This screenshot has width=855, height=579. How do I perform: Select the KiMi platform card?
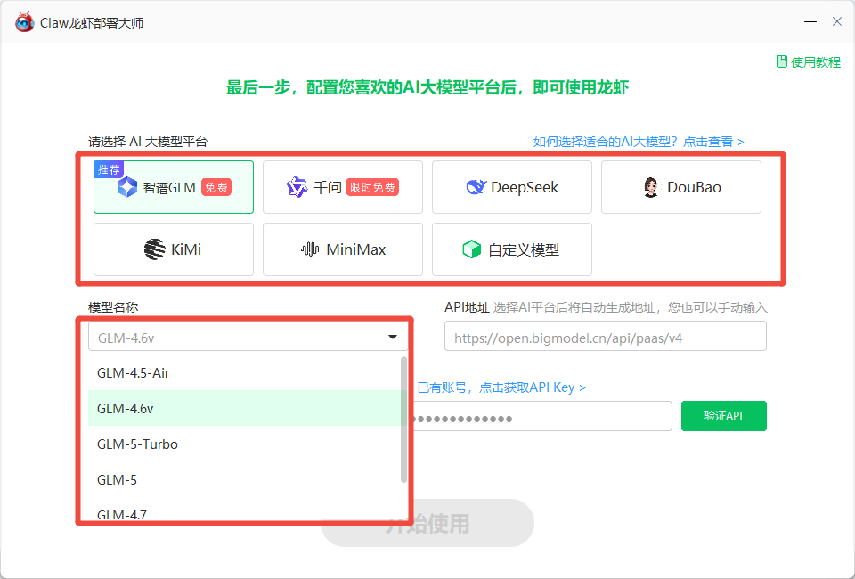tap(174, 249)
